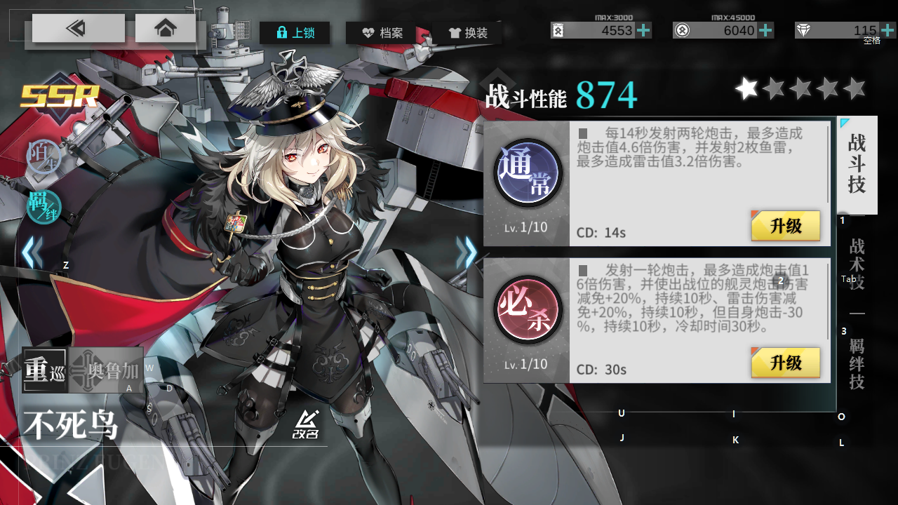The image size is (898, 505).
Task: Switch to the 羁绊技 bond skill tab
Action: pyautogui.click(x=857, y=364)
